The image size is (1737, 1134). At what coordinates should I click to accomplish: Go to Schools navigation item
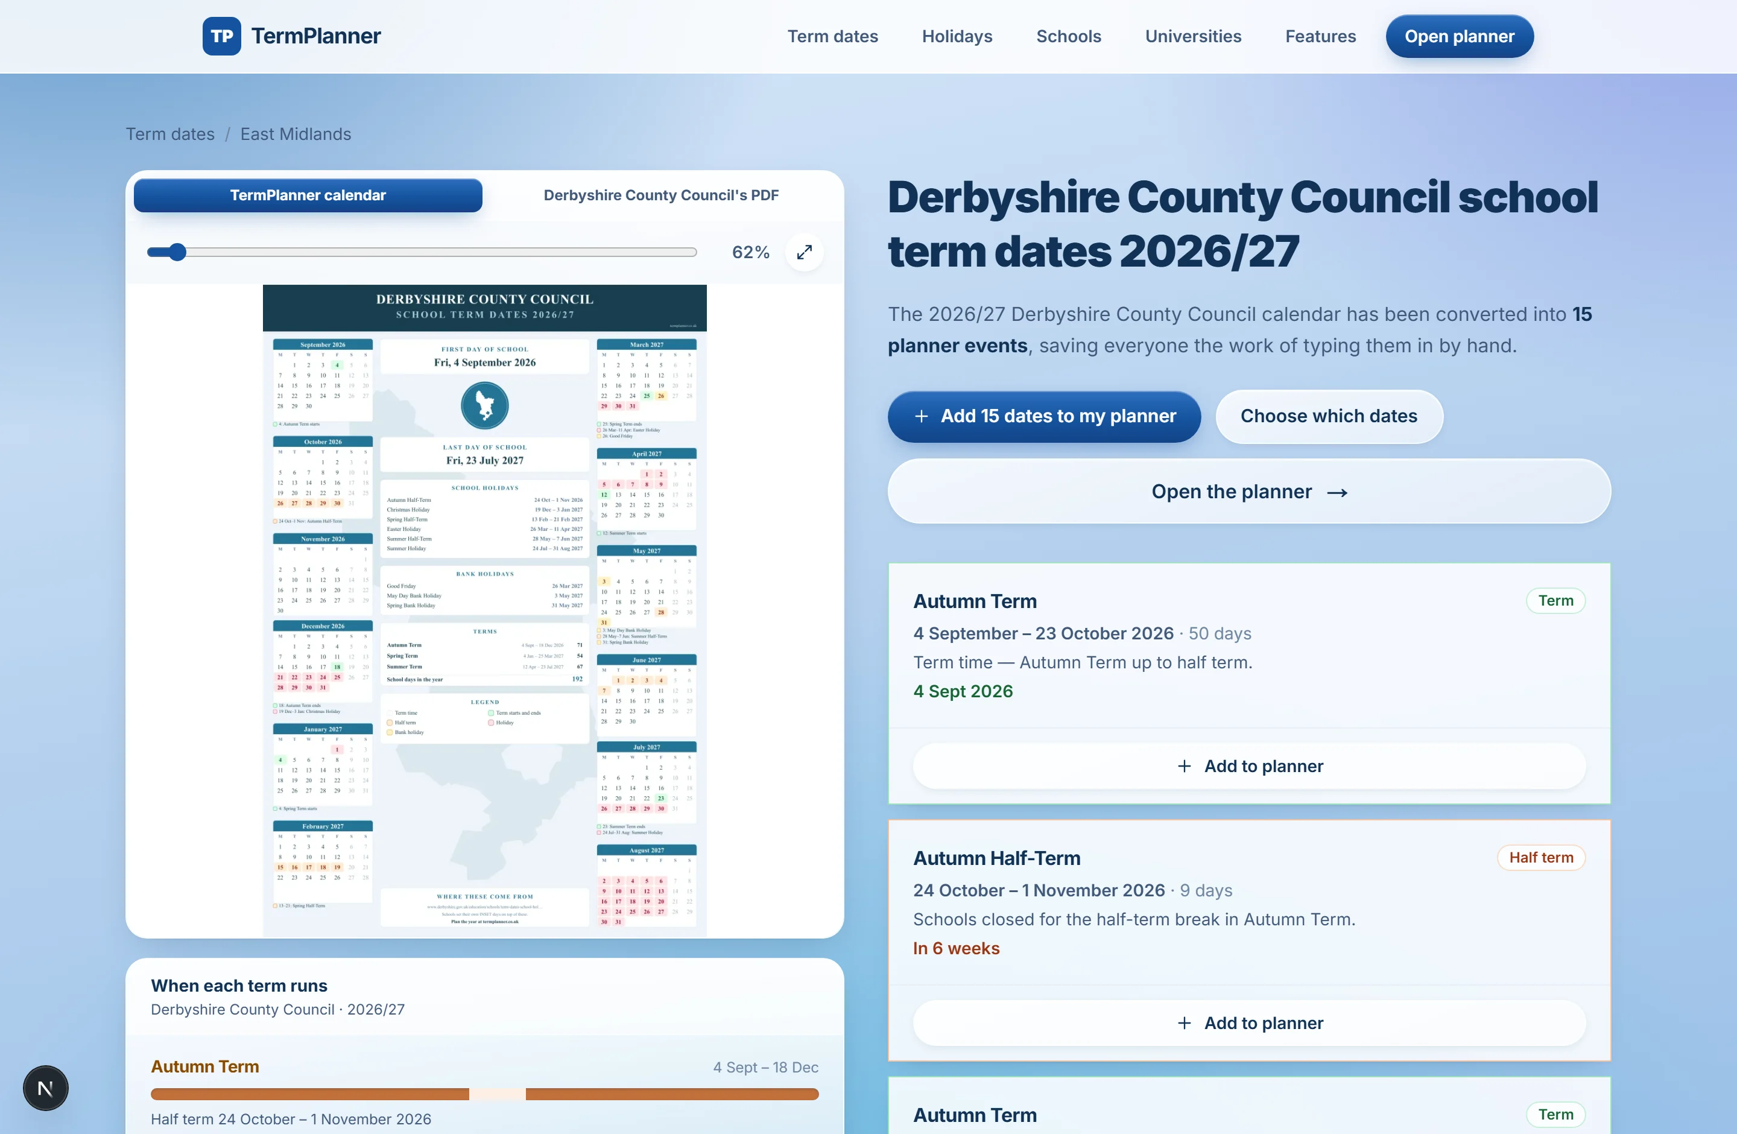(1069, 36)
